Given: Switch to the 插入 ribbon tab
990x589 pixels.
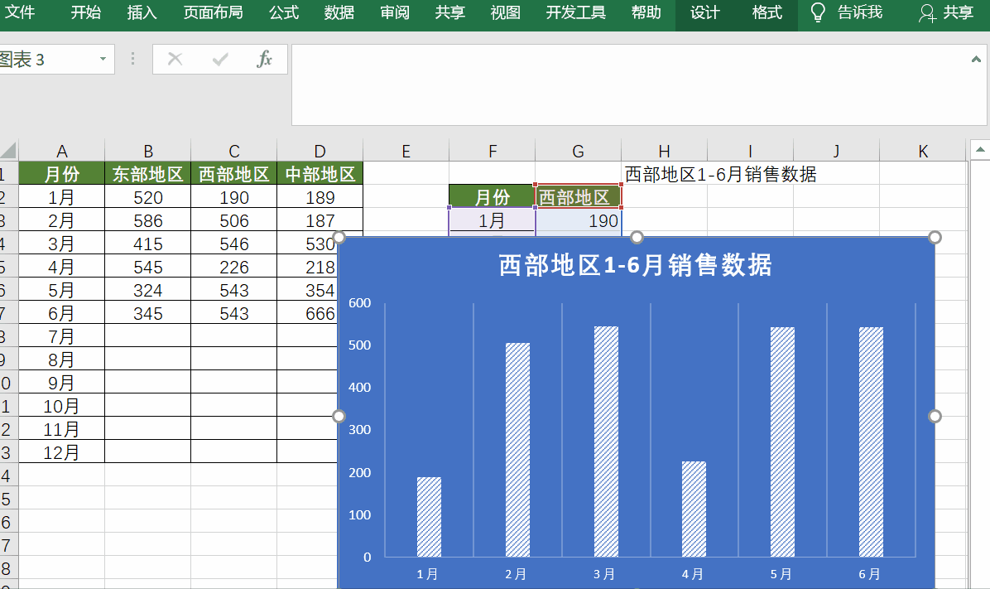Looking at the screenshot, I should [x=141, y=12].
